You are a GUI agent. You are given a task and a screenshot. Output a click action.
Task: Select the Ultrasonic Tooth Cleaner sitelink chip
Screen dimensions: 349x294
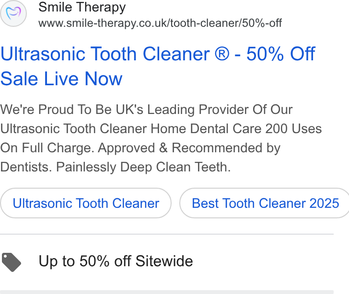pos(86,203)
